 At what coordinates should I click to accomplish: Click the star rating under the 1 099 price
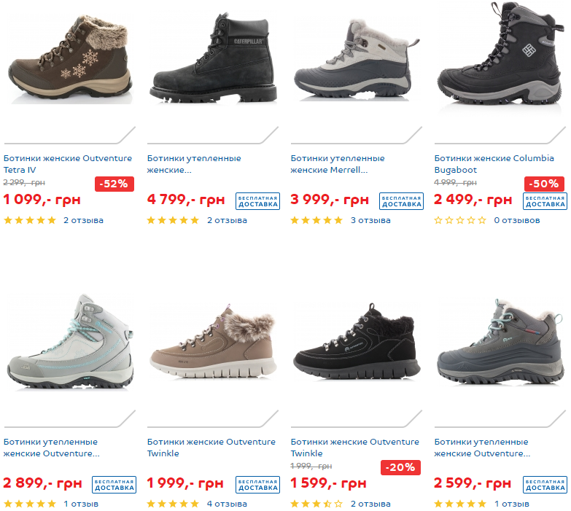[30, 220]
